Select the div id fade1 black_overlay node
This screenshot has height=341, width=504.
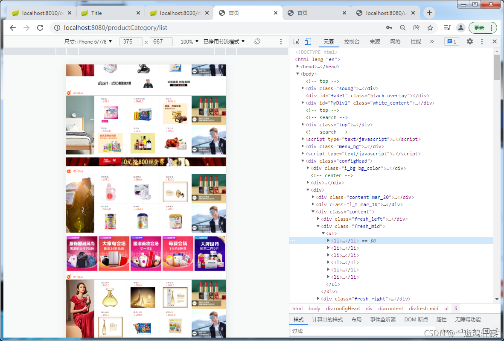[x=367, y=96]
